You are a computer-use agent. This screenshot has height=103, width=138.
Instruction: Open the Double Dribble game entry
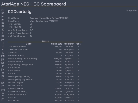tap(16, 86)
